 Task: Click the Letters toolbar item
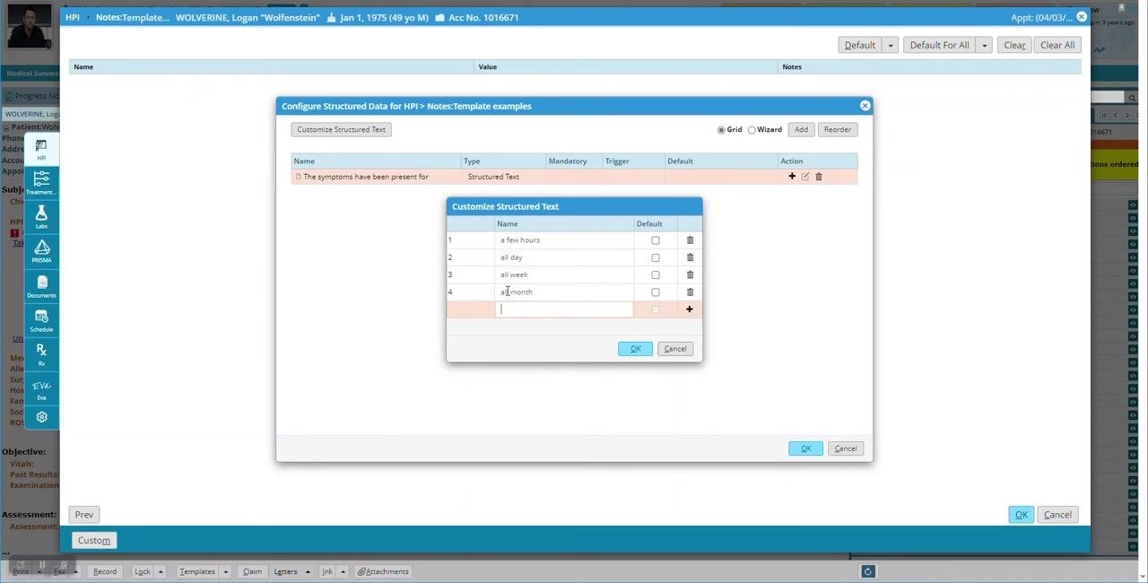[x=285, y=571]
